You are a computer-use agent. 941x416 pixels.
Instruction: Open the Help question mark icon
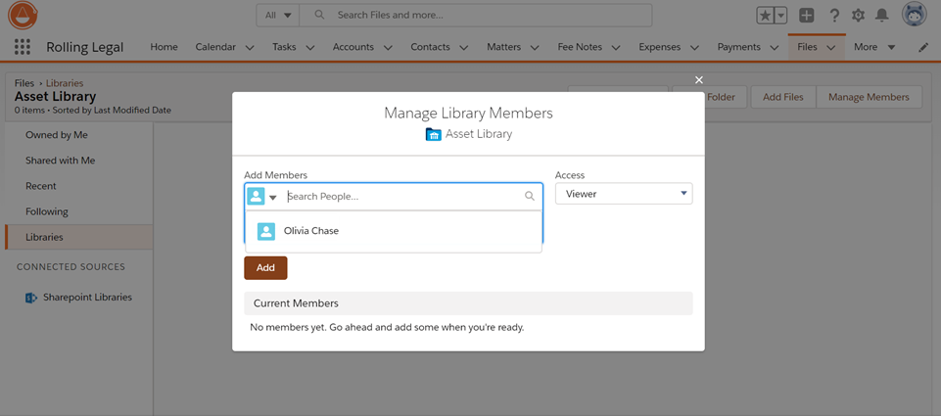(834, 16)
